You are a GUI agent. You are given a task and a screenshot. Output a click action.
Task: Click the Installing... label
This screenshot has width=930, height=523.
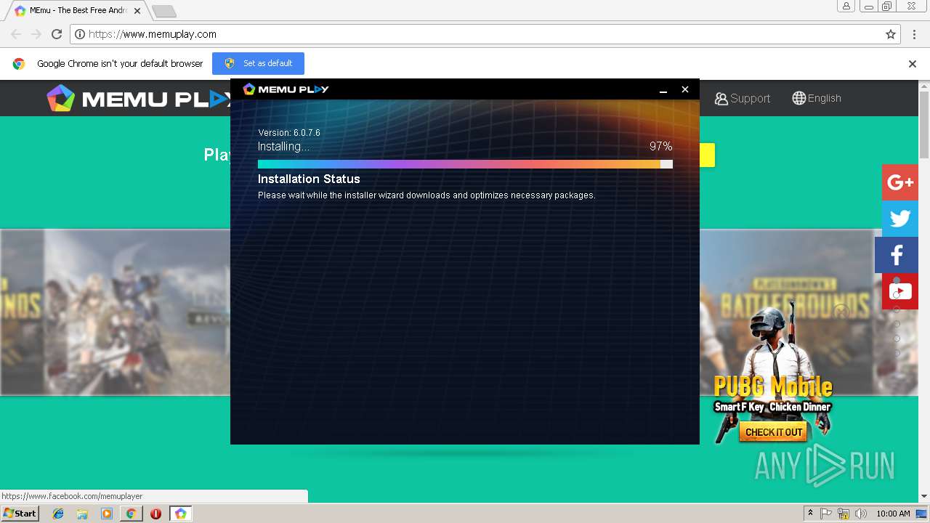(283, 146)
